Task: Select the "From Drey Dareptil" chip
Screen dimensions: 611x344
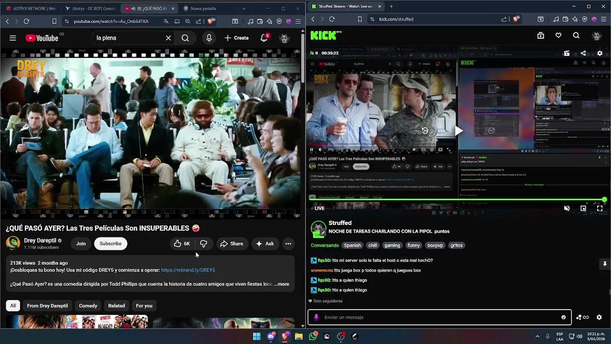Action: tap(47, 306)
